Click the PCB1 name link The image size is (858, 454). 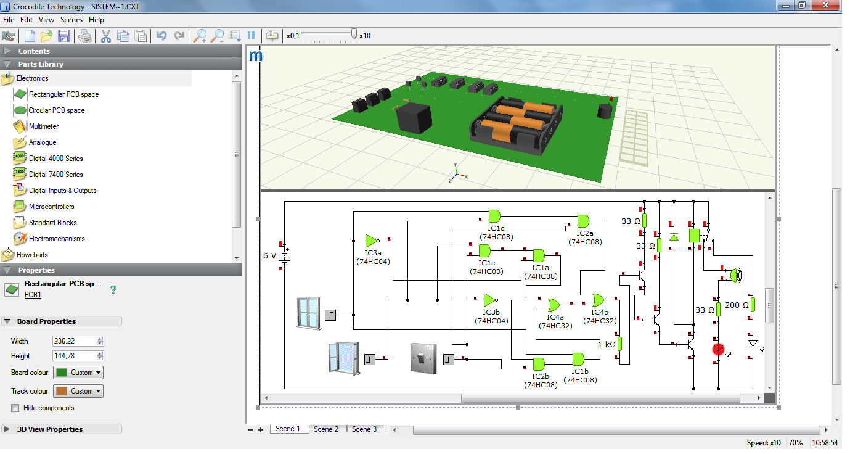[x=33, y=295]
